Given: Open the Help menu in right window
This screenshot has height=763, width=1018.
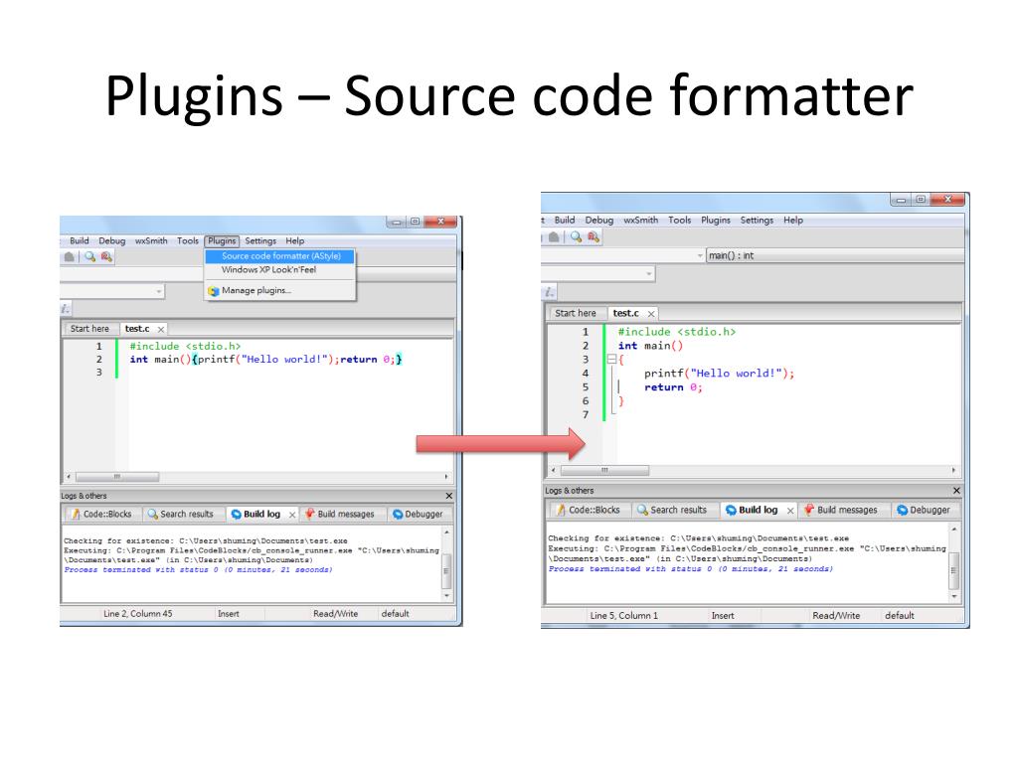Looking at the screenshot, I should 792,220.
